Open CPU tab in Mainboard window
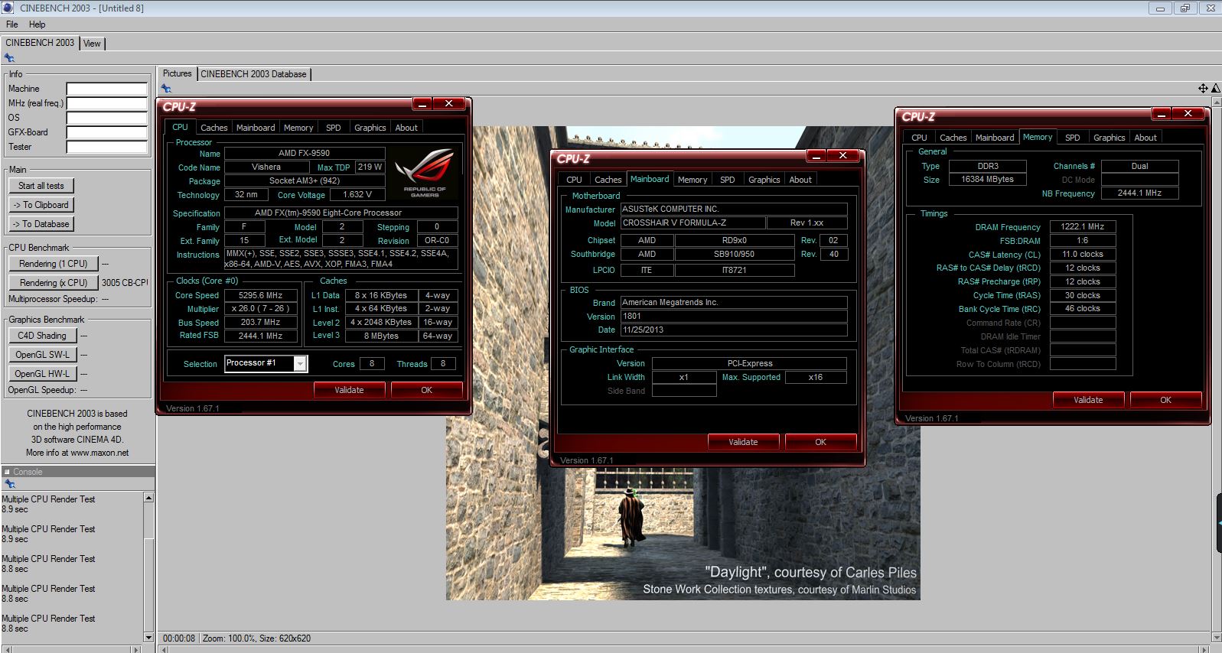This screenshot has width=1222, height=653. click(x=575, y=180)
